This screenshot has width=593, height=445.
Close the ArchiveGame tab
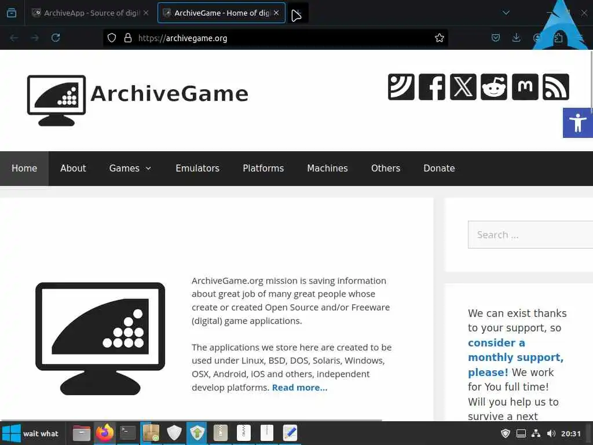coord(276,13)
